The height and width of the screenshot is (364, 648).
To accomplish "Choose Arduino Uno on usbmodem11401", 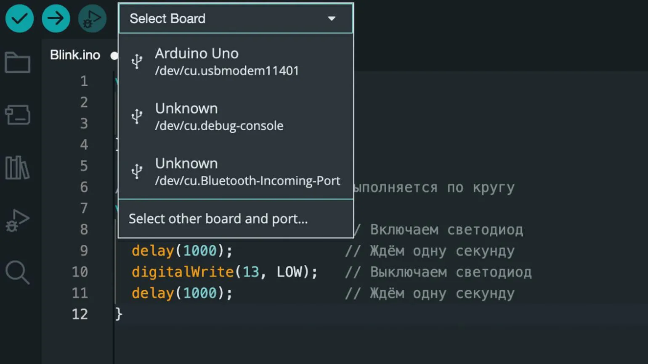I will [236, 61].
